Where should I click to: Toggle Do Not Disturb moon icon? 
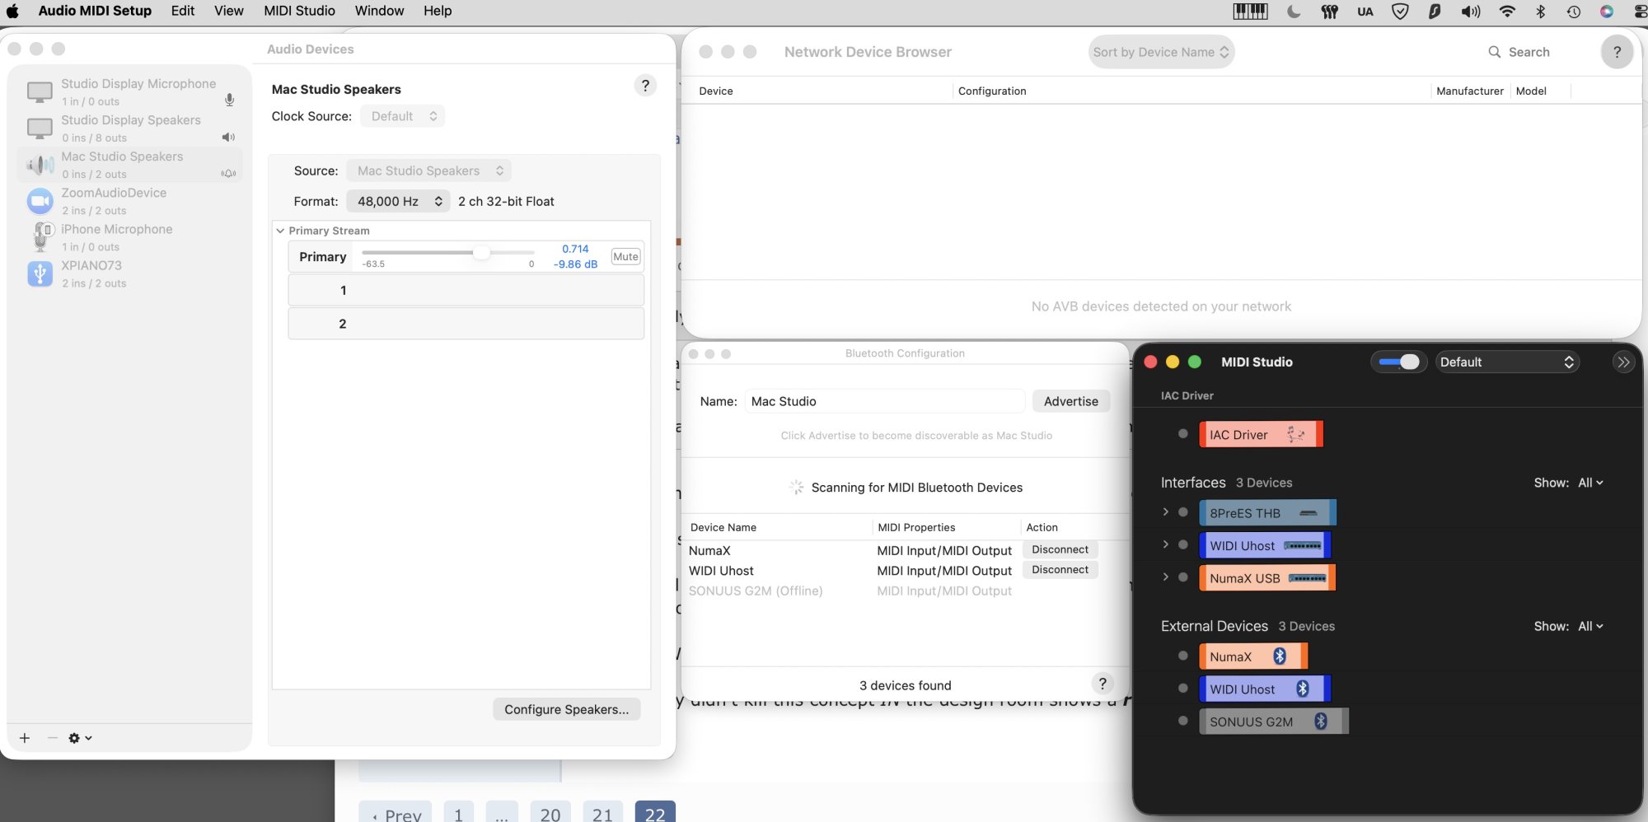point(1294,12)
